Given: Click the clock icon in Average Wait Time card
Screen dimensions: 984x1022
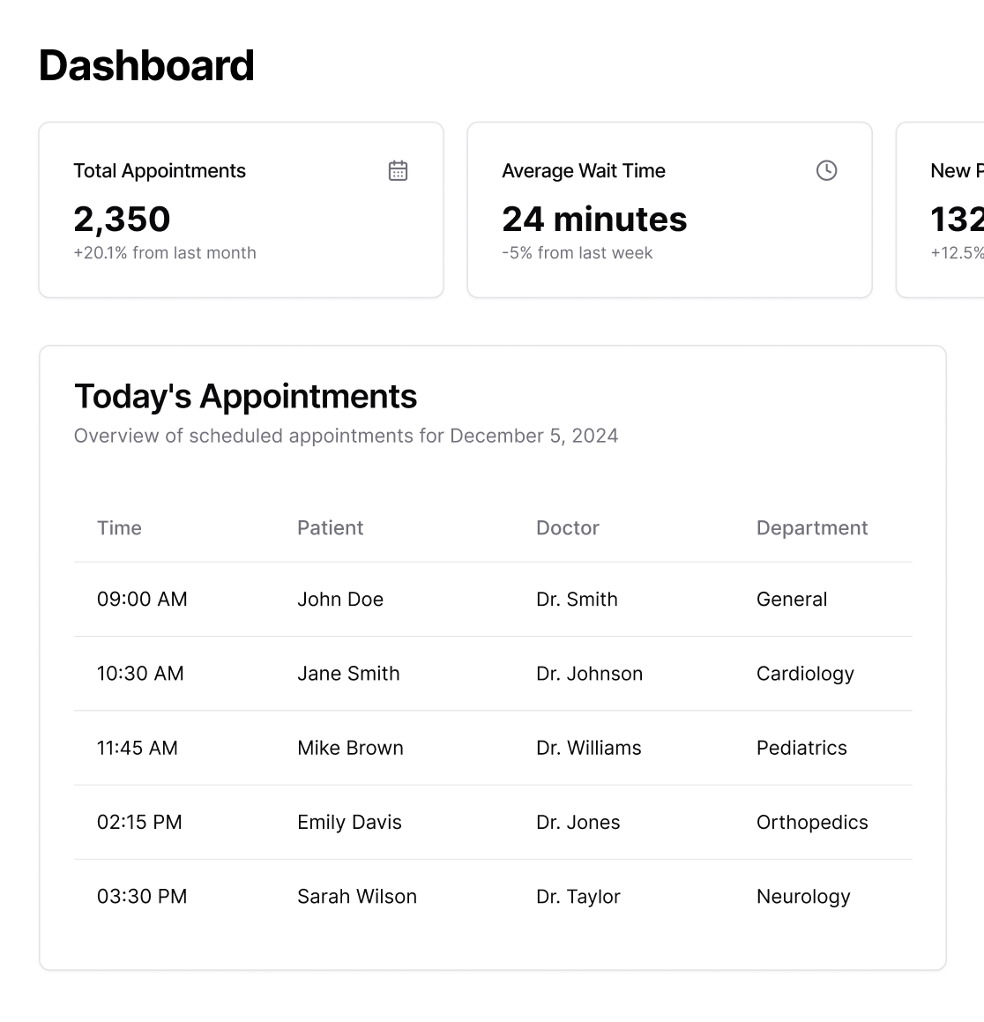Looking at the screenshot, I should click(x=826, y=171).
